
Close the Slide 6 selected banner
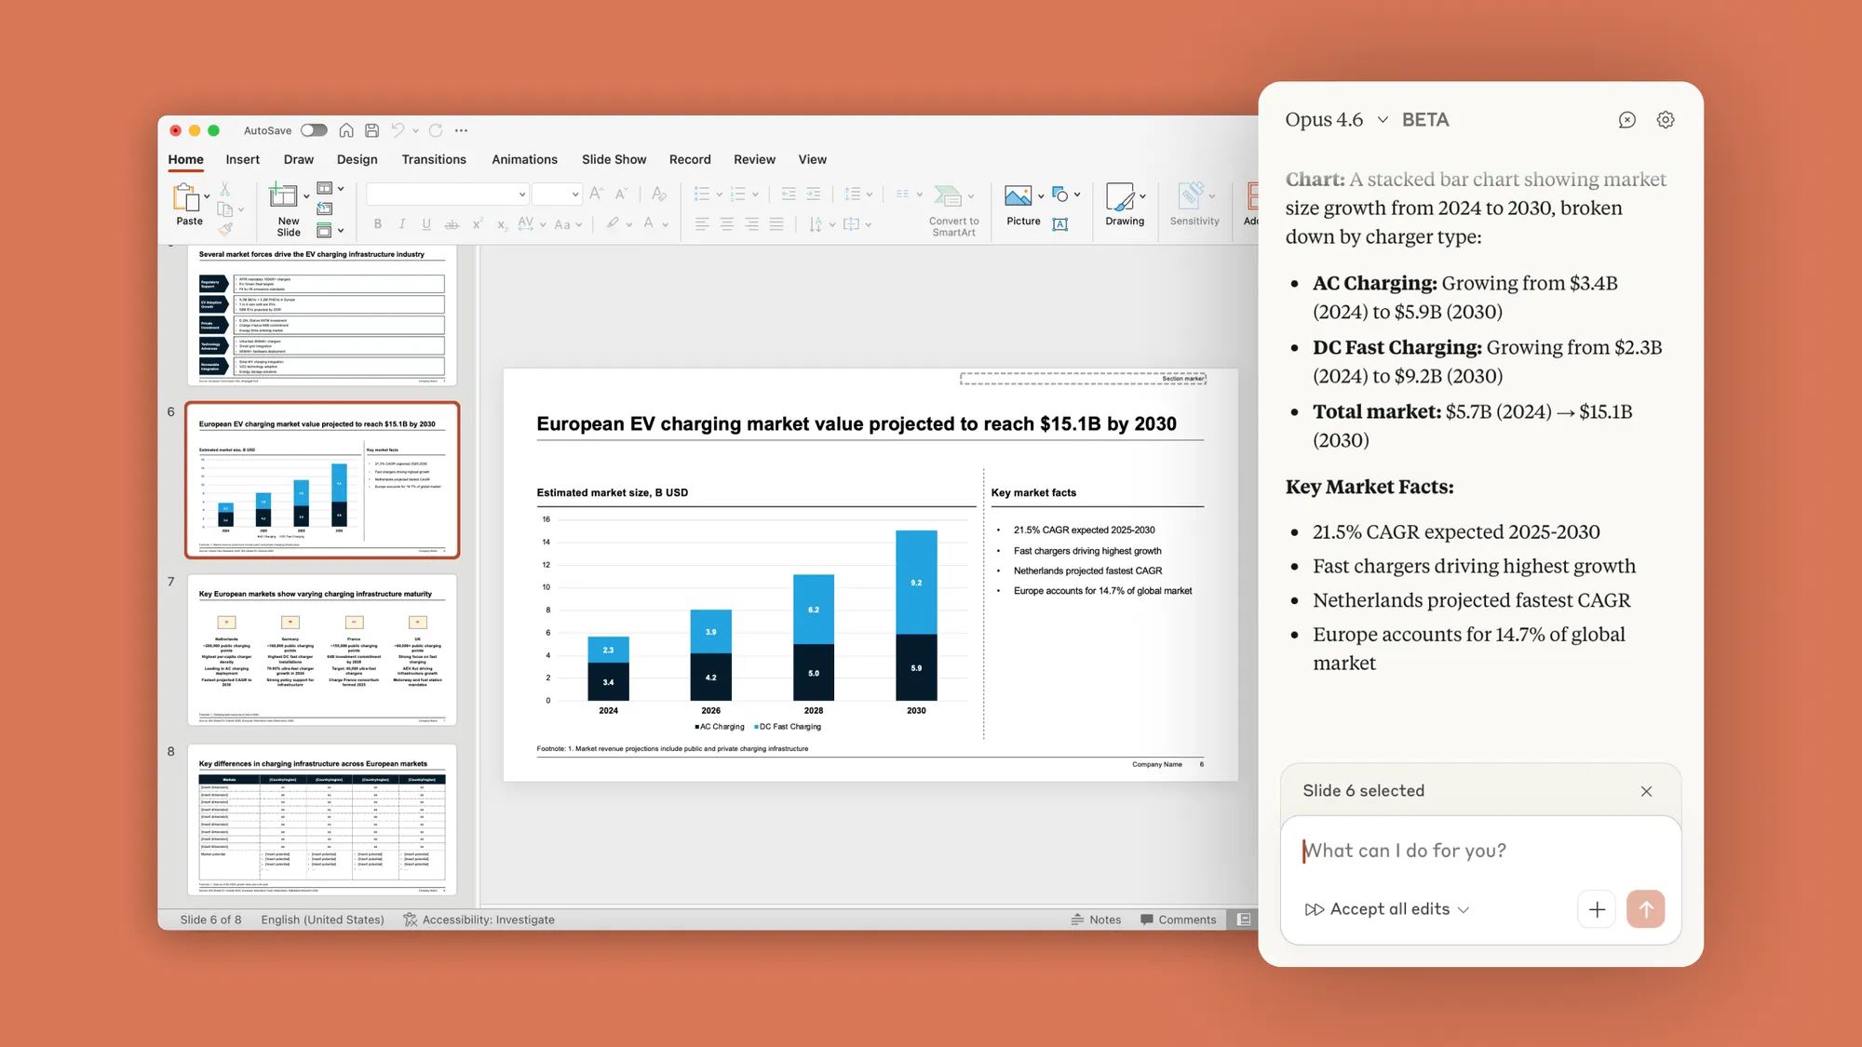[1646, 791]
